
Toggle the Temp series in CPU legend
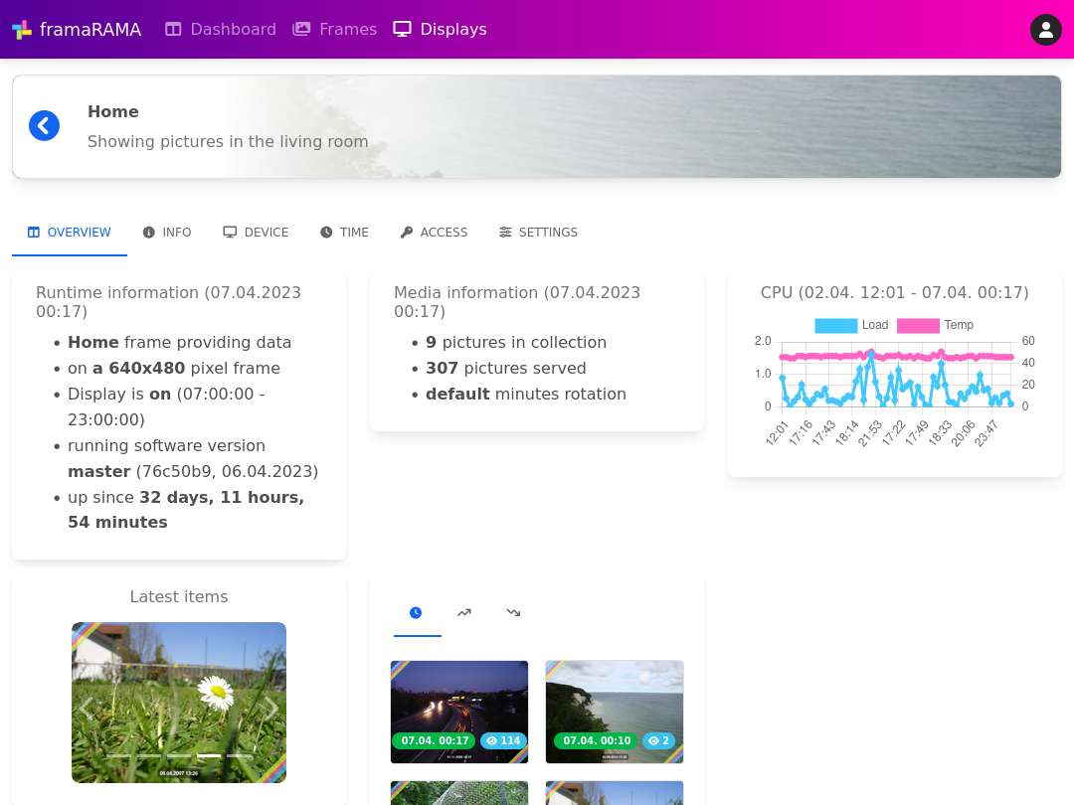tap(935, 325)
